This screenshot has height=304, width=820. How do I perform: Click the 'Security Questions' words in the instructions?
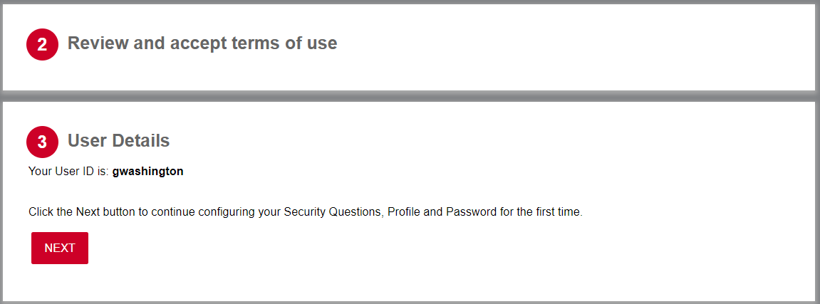(x=331, y=212)
